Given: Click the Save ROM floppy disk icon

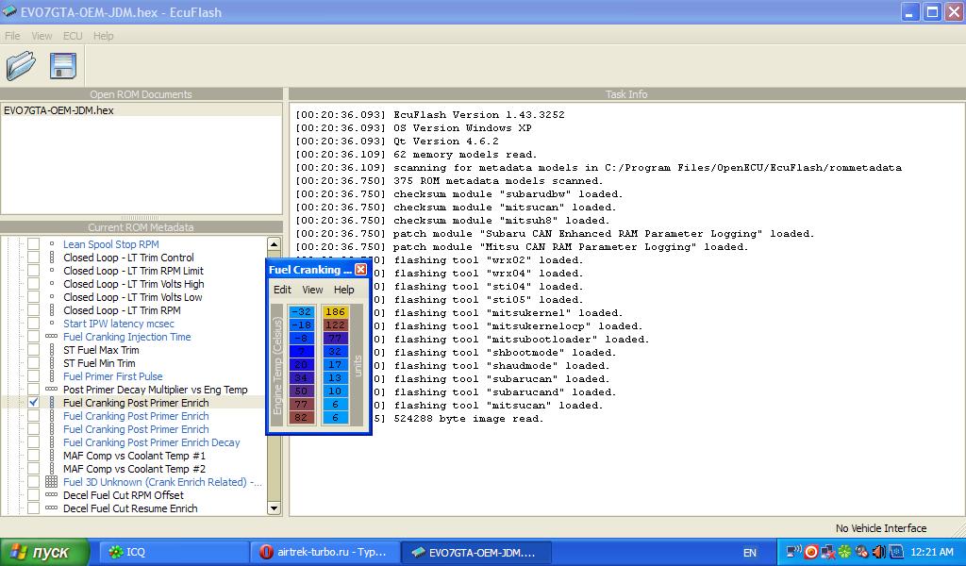Looking at the screenshot, I should pyautogui.click(x=62, y=65).
